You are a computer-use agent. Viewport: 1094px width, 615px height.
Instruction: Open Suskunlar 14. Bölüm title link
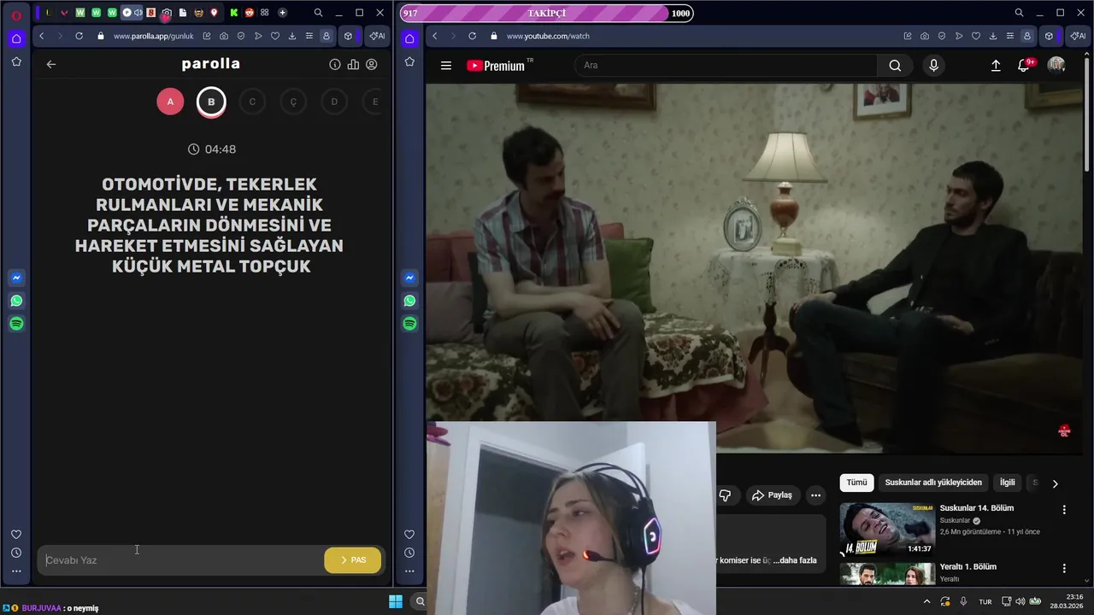[976, 508]
